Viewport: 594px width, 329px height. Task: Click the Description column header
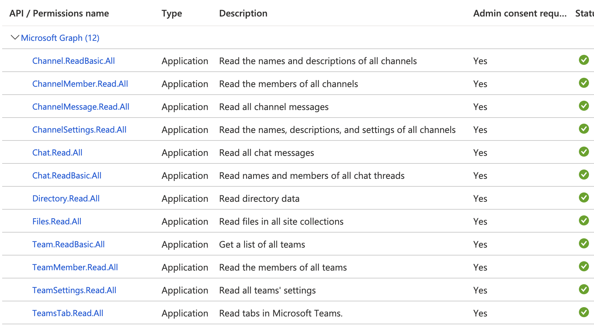[243, 14]
